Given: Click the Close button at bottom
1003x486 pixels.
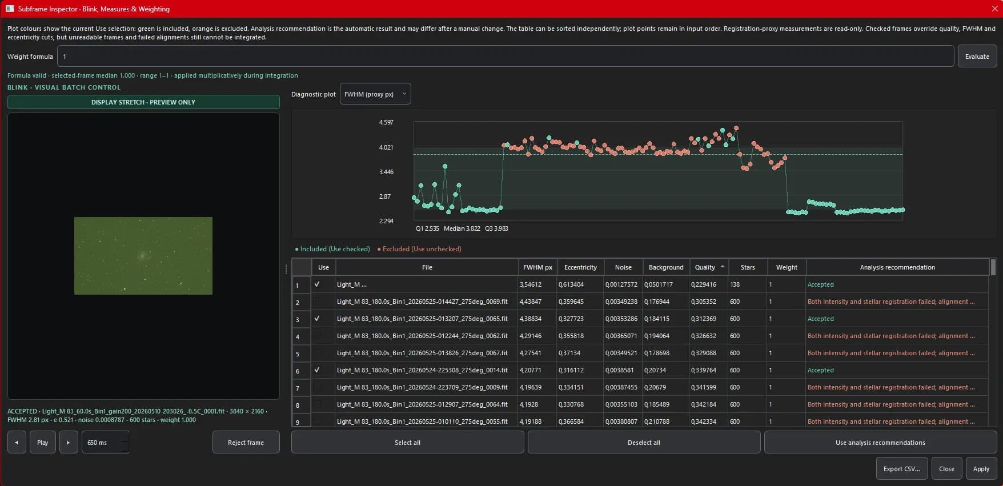Looking at the screenshot, I should (x=946, y=469).
